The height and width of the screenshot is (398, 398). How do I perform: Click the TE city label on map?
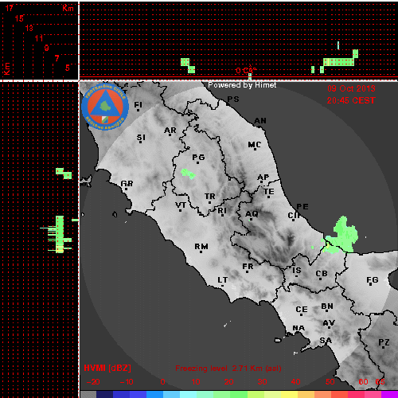[x=269, y=192]
